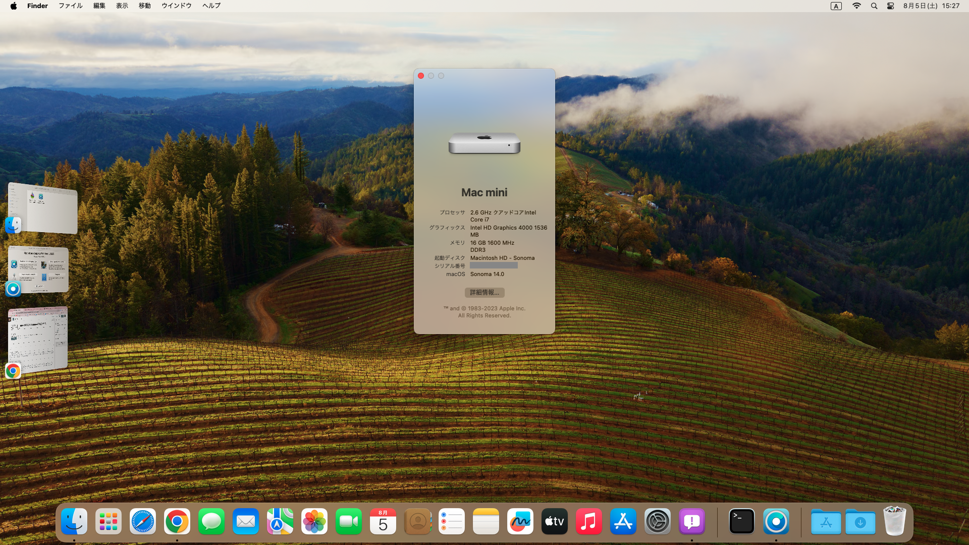This screenshot has width=969, height=545.
Task: Open the ファイル menu
Action: 71,6
